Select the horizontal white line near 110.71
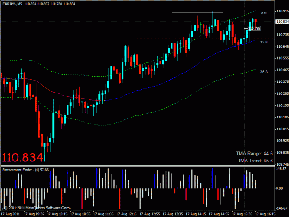289x217 pixels. click(x=204, y=38)
